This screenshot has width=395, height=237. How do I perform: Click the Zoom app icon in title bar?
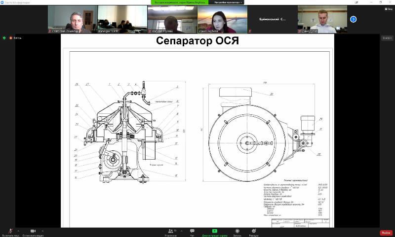pos(2,2)
